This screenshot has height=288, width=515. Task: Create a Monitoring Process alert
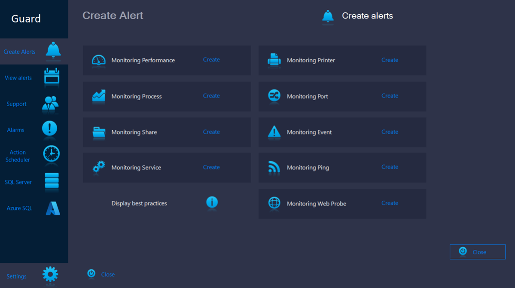(x=211, y=96)
